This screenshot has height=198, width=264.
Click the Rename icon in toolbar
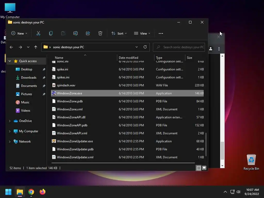point(76,33)
